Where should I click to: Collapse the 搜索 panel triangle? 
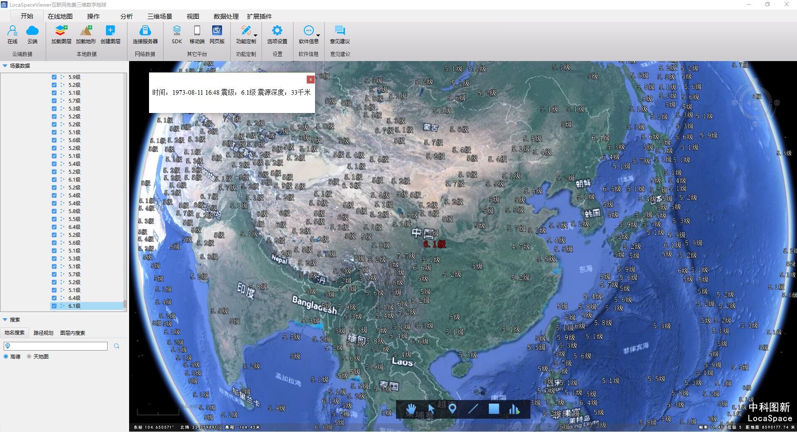pos(5,319)
